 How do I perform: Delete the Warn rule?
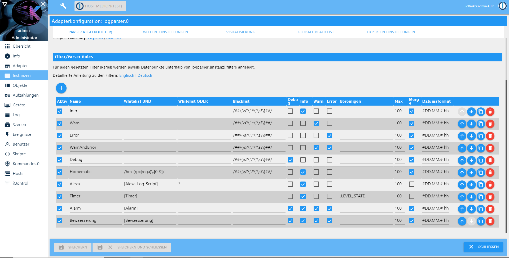(x=490, y=124)
